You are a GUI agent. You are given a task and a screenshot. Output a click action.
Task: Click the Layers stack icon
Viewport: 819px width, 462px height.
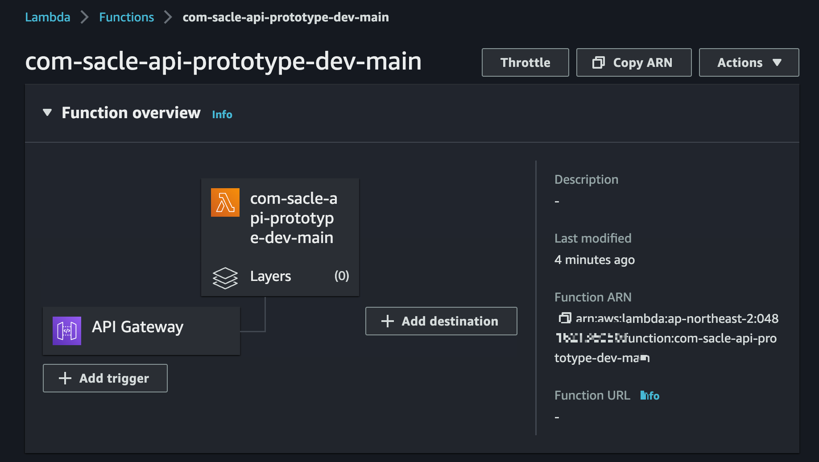(x=225, y=277)
